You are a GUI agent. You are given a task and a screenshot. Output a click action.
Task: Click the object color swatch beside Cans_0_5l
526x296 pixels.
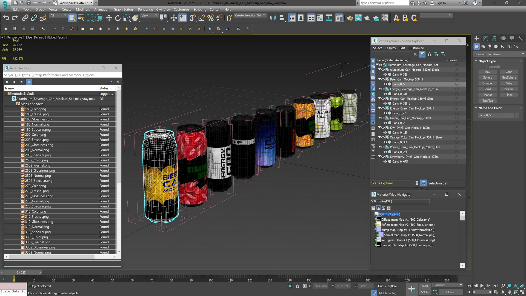[x=517, y=115]
